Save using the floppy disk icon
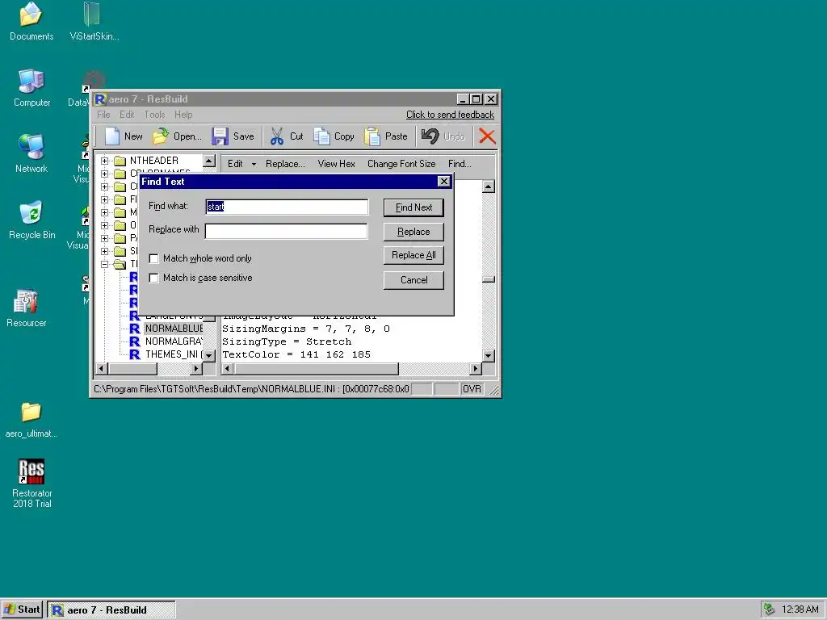Image resolution: width=827 pixels, height=620 pixels. tap(220, 136)
